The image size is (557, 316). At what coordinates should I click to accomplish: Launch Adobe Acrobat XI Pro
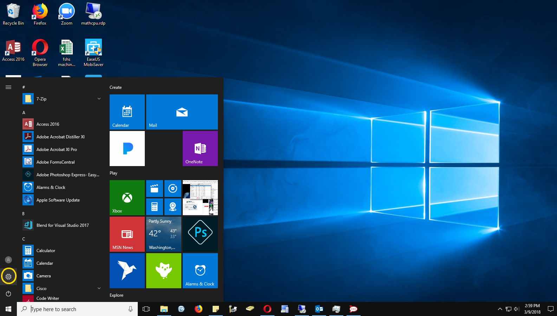63,150
